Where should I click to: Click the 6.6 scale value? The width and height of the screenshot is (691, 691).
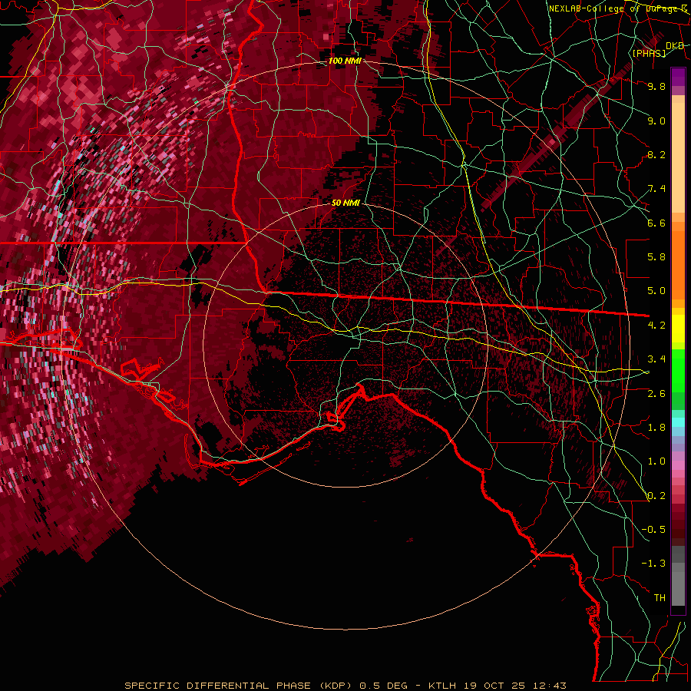coord(656,223)
